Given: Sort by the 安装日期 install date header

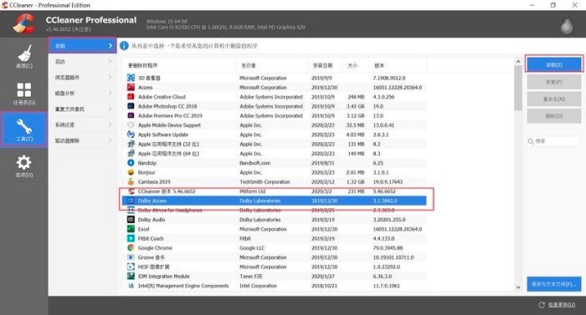Looking at the screenshot, I should coord(325,65).
